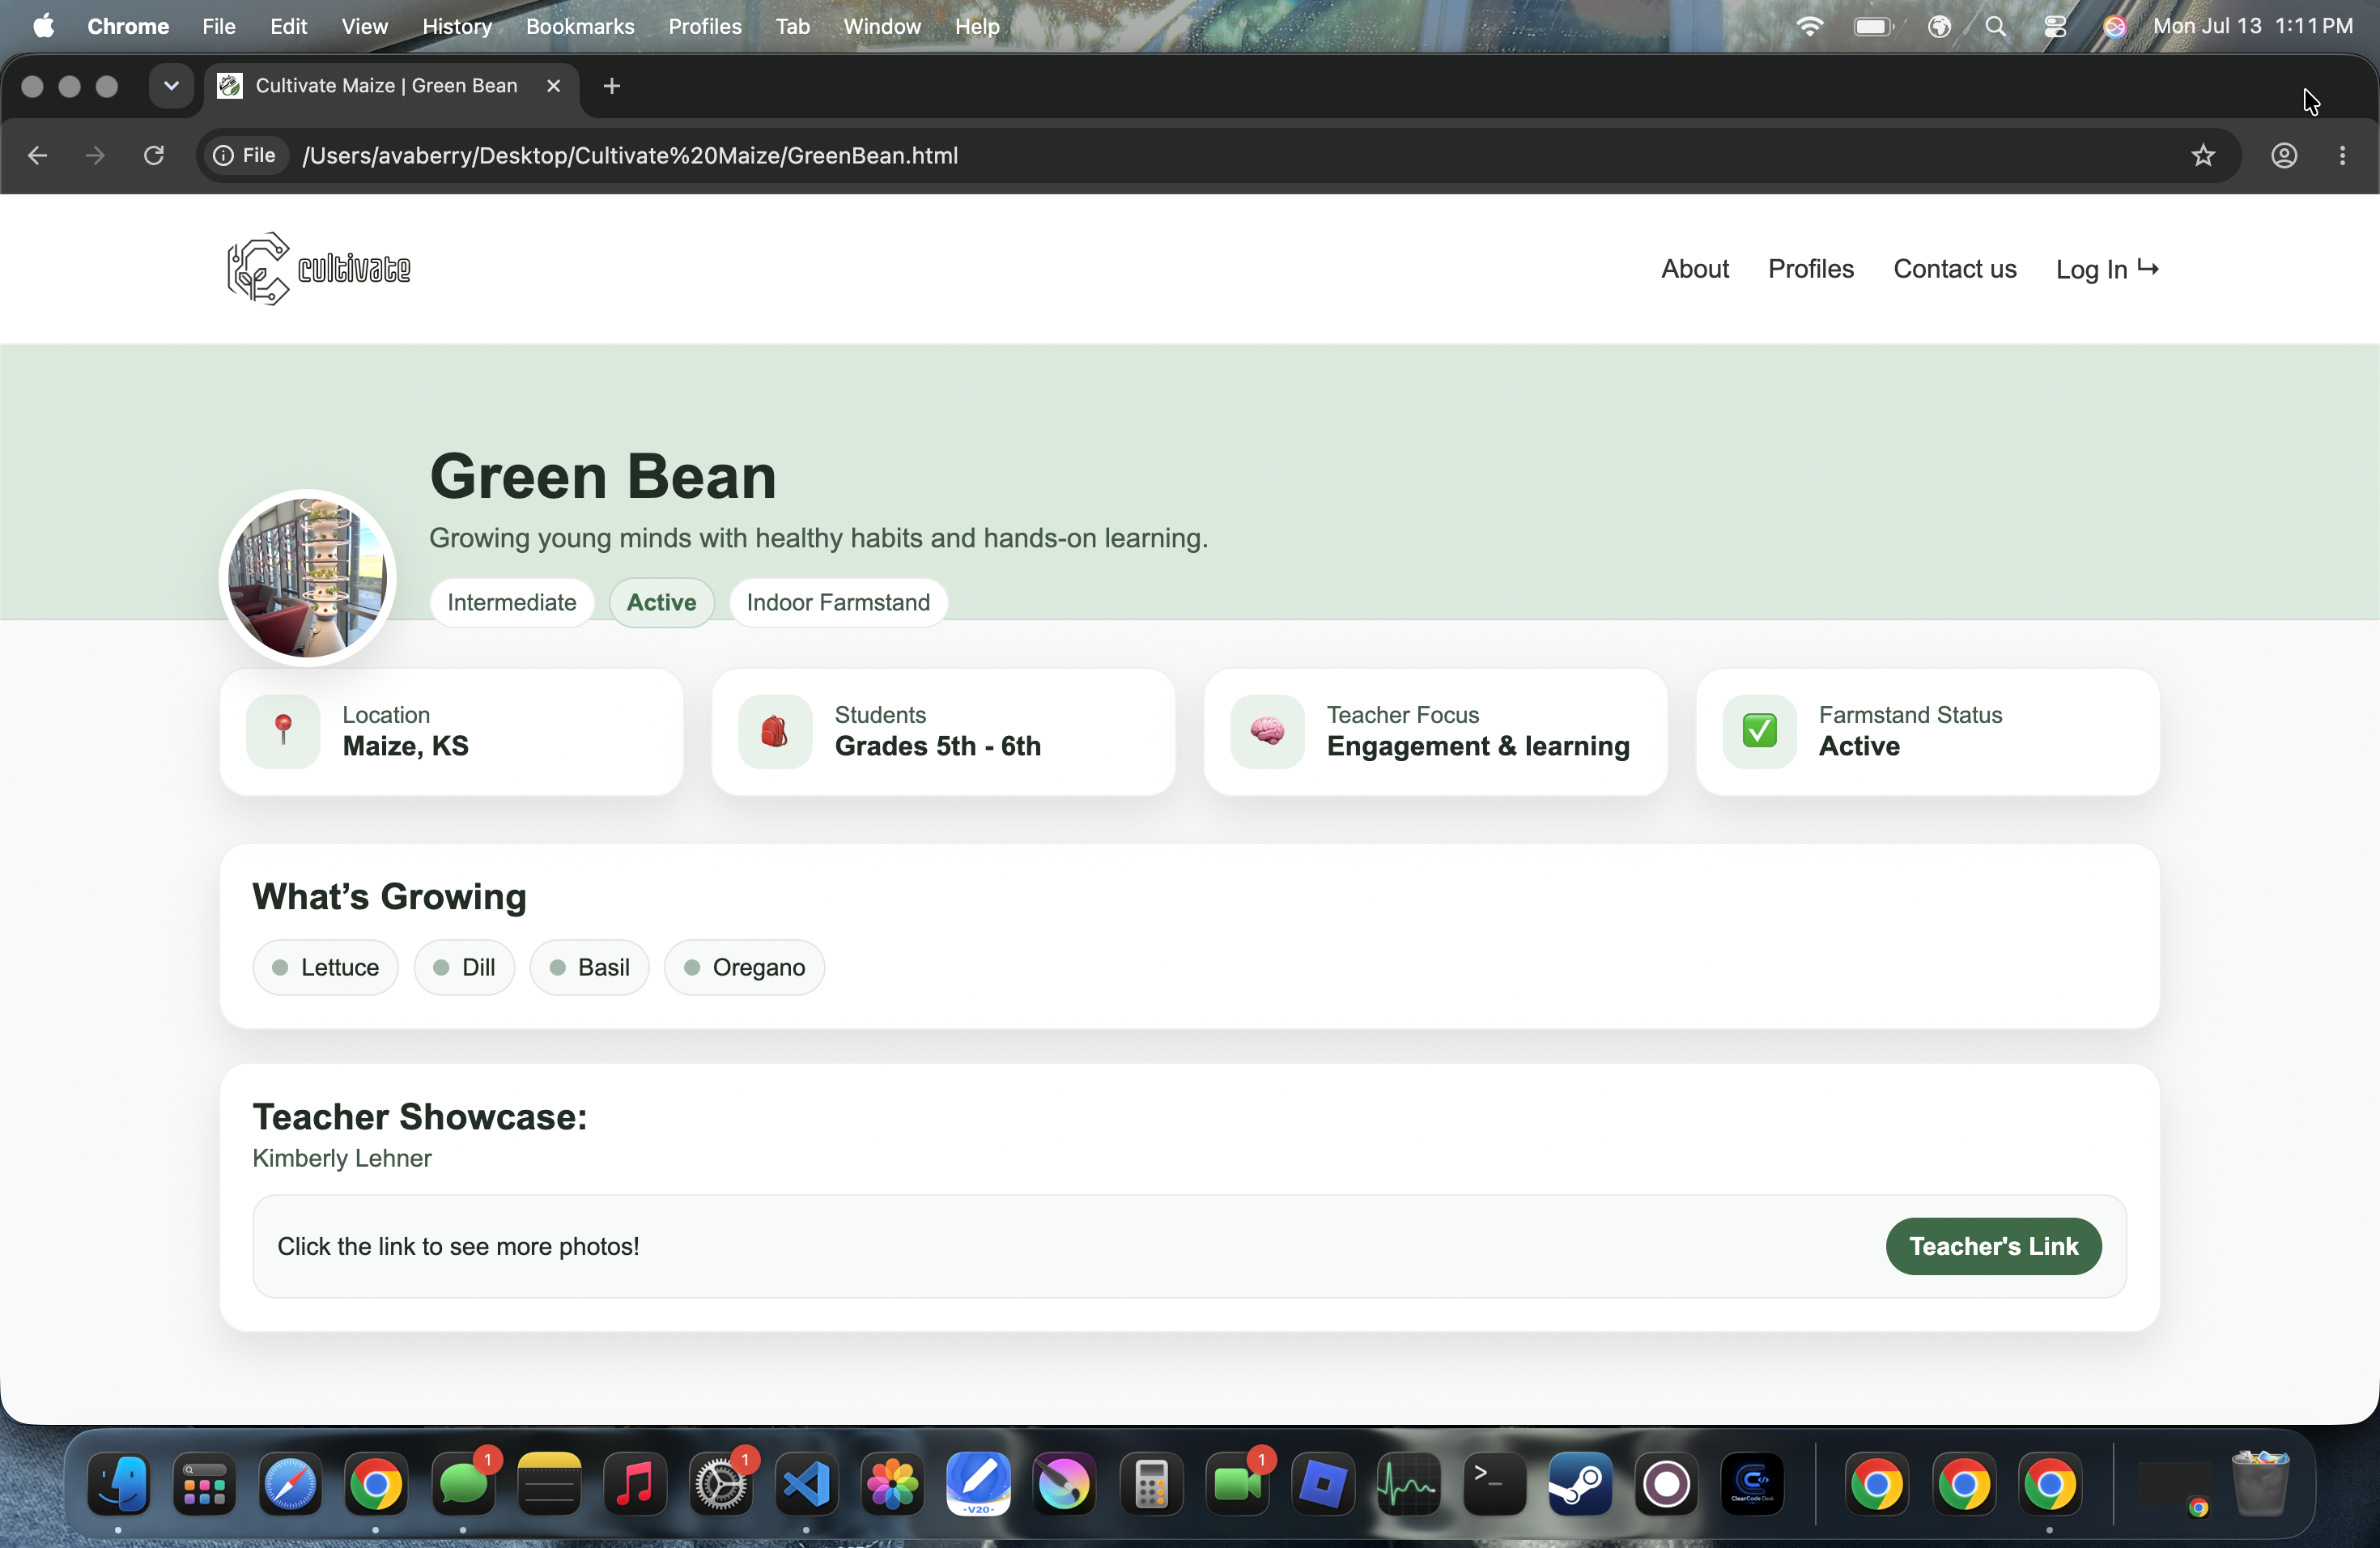This screenshot has height=1548, width=2380.
Task: Open Safari from the dock
Action: pos(291,1484)
